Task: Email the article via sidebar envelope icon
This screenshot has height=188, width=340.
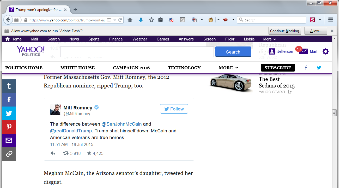Action: coord(9,140)
